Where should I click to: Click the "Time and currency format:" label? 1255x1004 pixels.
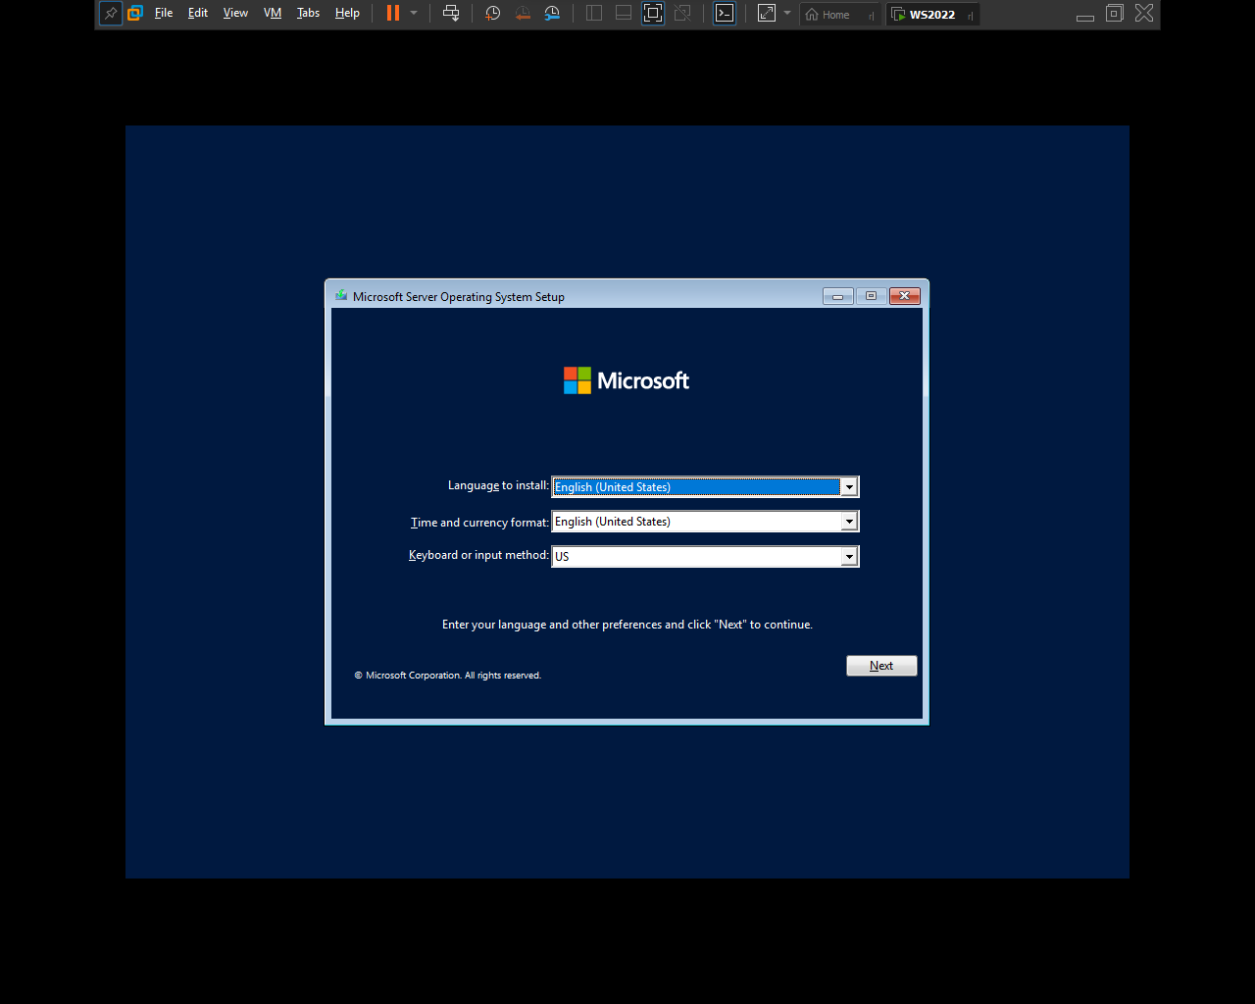click(x=479, y=523)
